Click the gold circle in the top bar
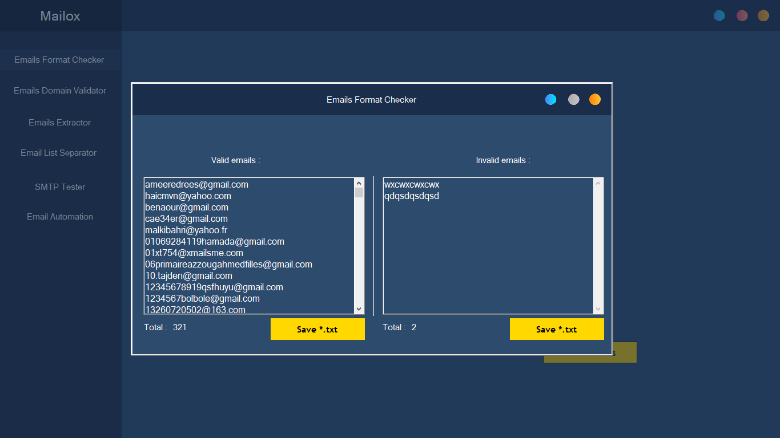780x438 pixels. point(763,15)
